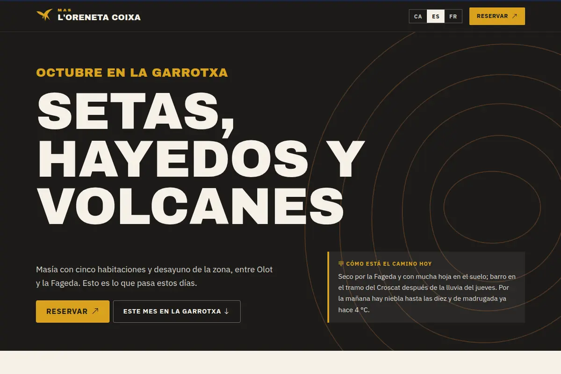Click the down arrow beside Este mes en la Garrotxa

pyautogui.click(x=227, y=311)
